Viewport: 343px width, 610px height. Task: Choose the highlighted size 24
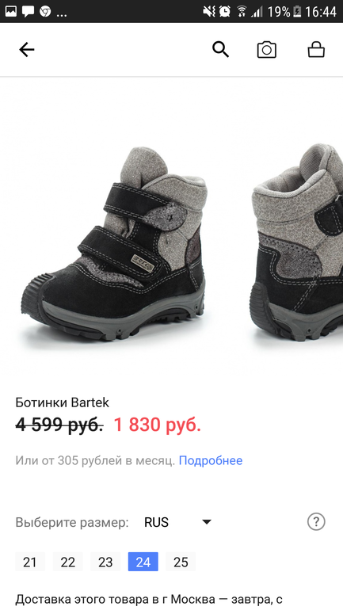click(x=143, y=562)
